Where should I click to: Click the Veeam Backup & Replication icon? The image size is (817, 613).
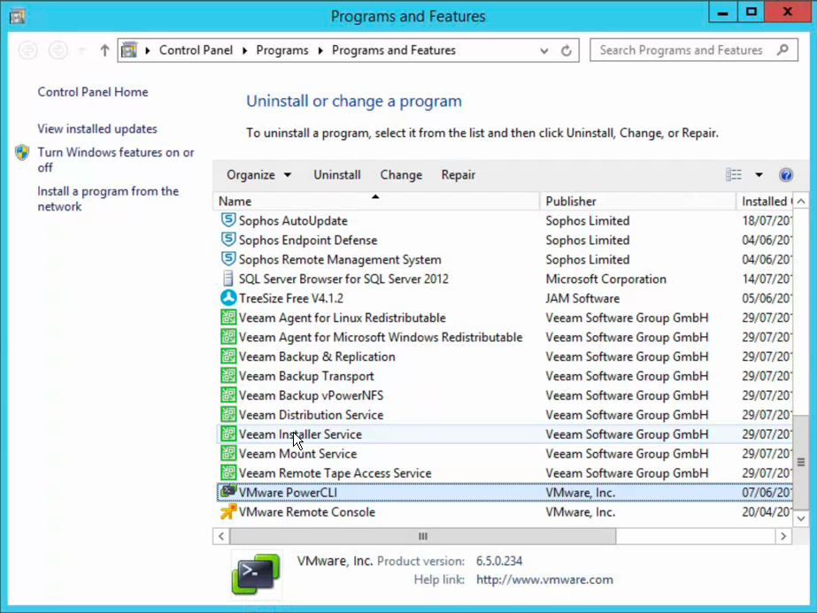227,356
